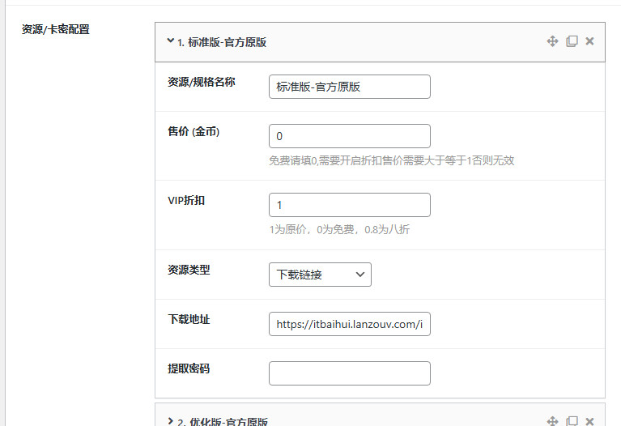Collapse the 标准版-官方原版 panel chevron
This screenshot has width=621, height=426.
(170, 40)
